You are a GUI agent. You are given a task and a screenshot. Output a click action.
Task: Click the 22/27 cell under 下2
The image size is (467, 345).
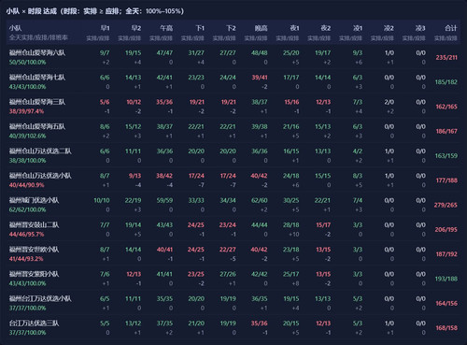point(228,250)
